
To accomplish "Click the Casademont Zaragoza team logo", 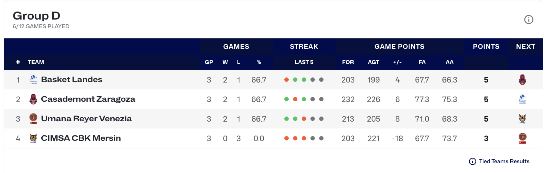I will 33,99.
